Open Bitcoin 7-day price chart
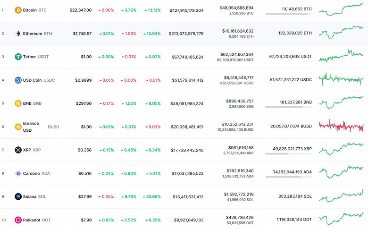 click(341, 9)
